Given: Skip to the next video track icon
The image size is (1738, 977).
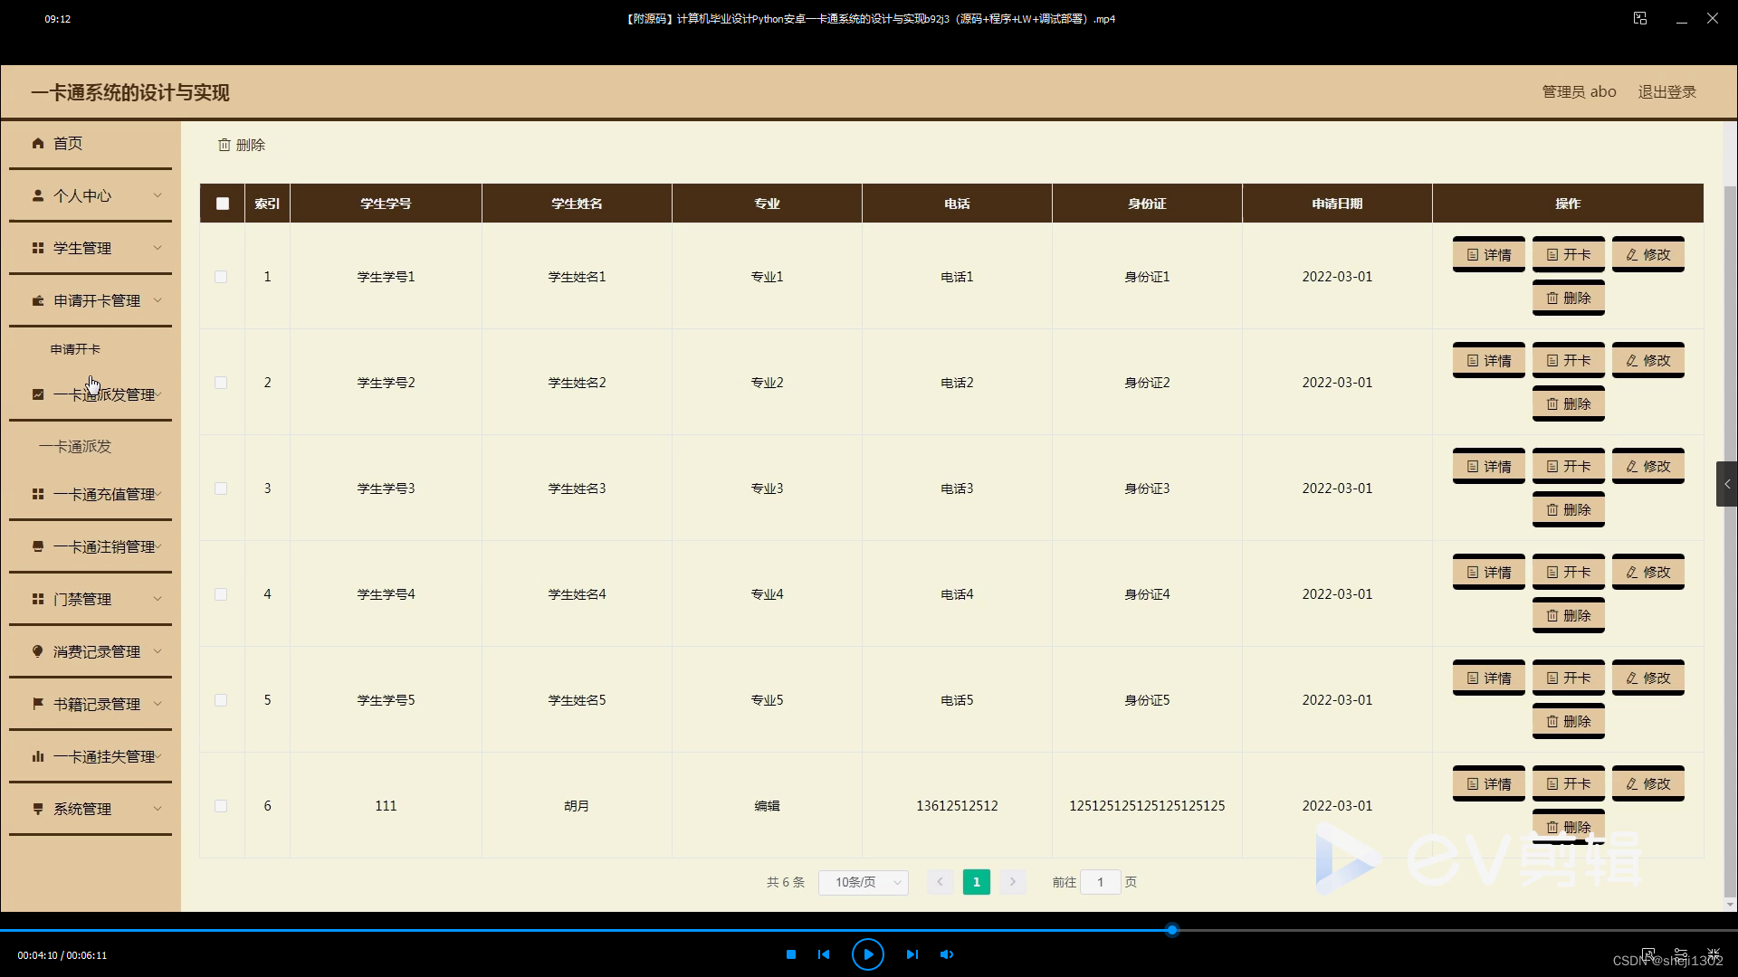Looking at the screenshot, I should (x=912, y=954).
